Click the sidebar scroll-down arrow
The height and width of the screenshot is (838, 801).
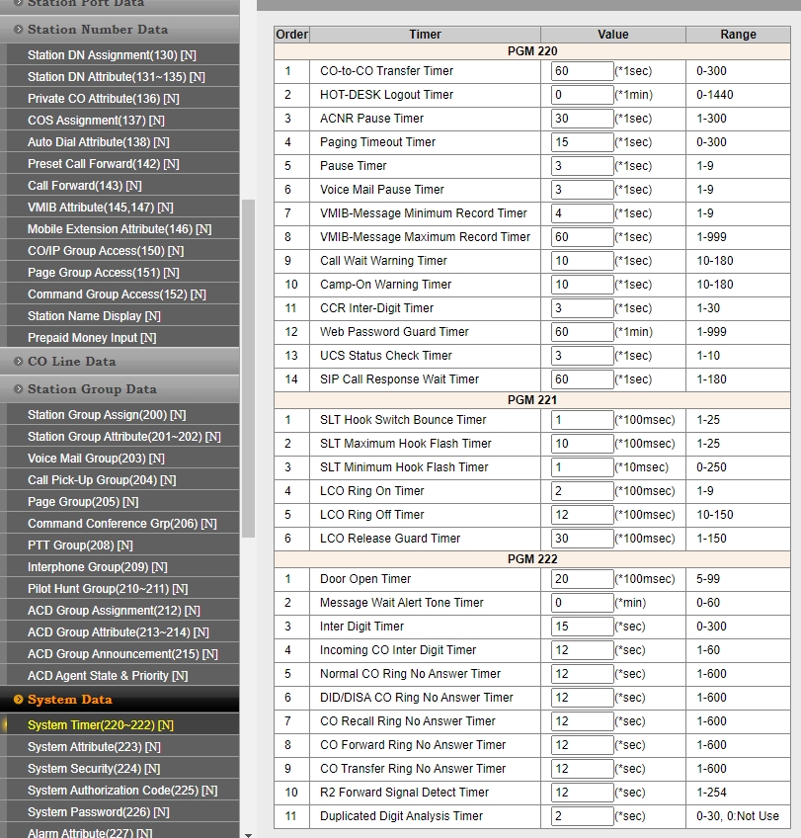click(248, 833)
